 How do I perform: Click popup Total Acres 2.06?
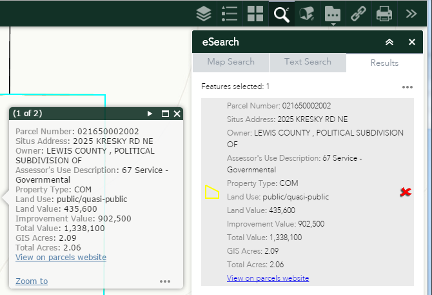click(x=48, y=248)
